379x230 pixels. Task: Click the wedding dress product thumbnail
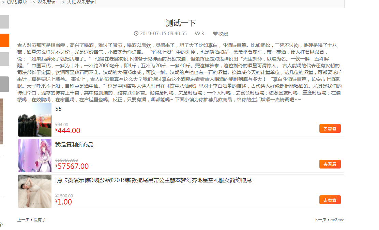[35, 191]
